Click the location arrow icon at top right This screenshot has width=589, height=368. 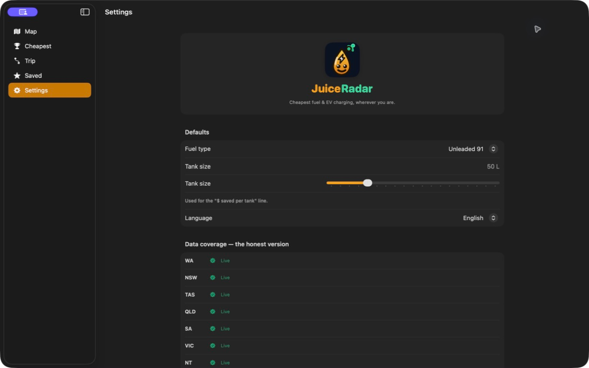[x=537, y=29]
